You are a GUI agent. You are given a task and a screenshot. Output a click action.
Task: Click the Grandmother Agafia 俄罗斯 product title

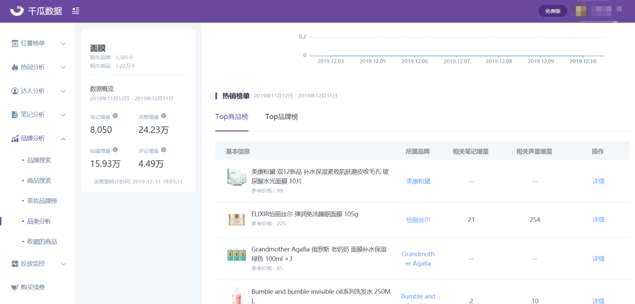point(319,254)
